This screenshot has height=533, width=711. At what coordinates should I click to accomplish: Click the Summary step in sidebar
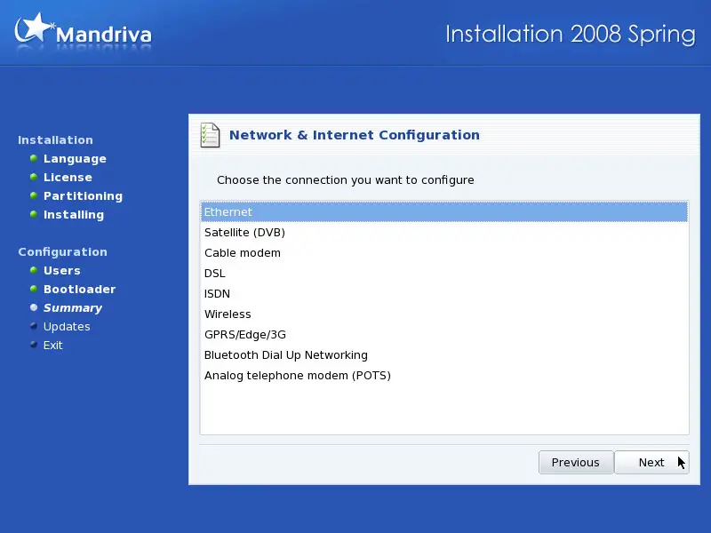point(73,307)
